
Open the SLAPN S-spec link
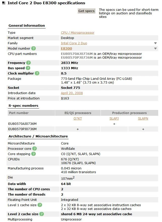[x=143, y=119]
